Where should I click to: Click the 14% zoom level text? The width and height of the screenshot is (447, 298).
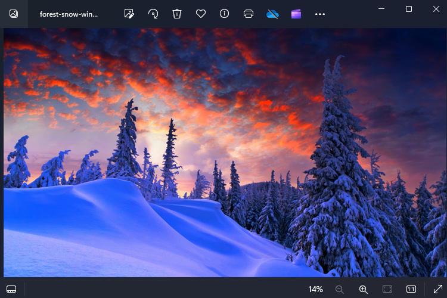(315, 289)
